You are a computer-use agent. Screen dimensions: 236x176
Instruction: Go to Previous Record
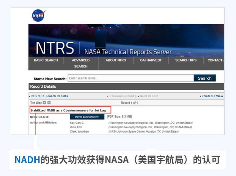pyautogui.click(x=121, y=96)
